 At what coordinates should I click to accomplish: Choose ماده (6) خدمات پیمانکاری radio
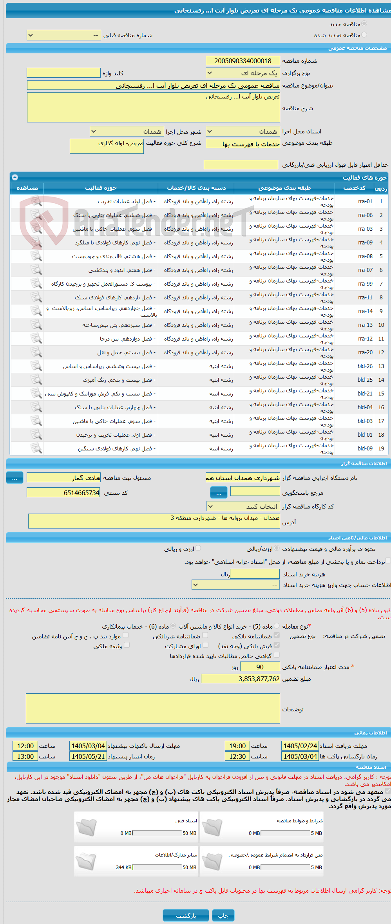(x=173, y=626)
